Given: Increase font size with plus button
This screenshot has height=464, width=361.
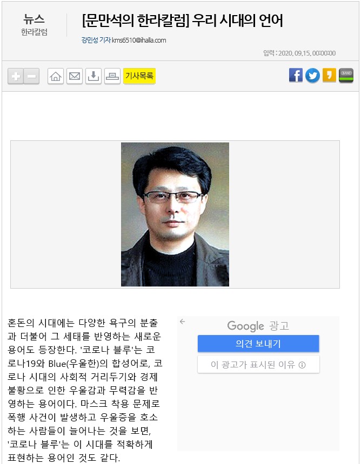Looking at the screenshot, I should [16, 77].
